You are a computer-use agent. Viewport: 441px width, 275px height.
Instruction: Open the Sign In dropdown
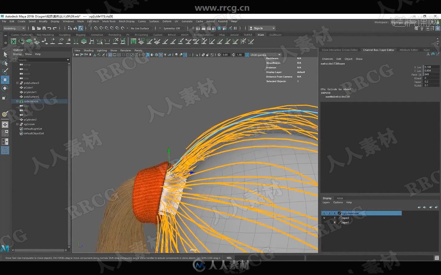pyautogui.click(x=262, y=28)
